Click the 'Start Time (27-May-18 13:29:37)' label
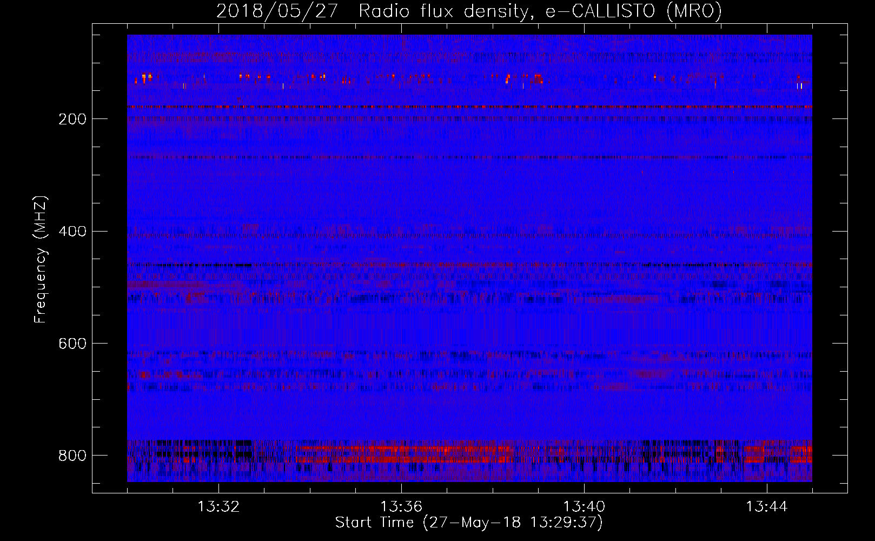 (x=469, y=523)
